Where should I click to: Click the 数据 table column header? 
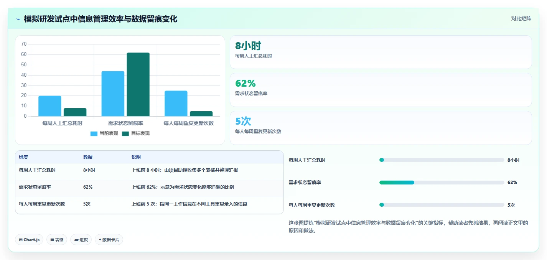click(x=88, y=157)
